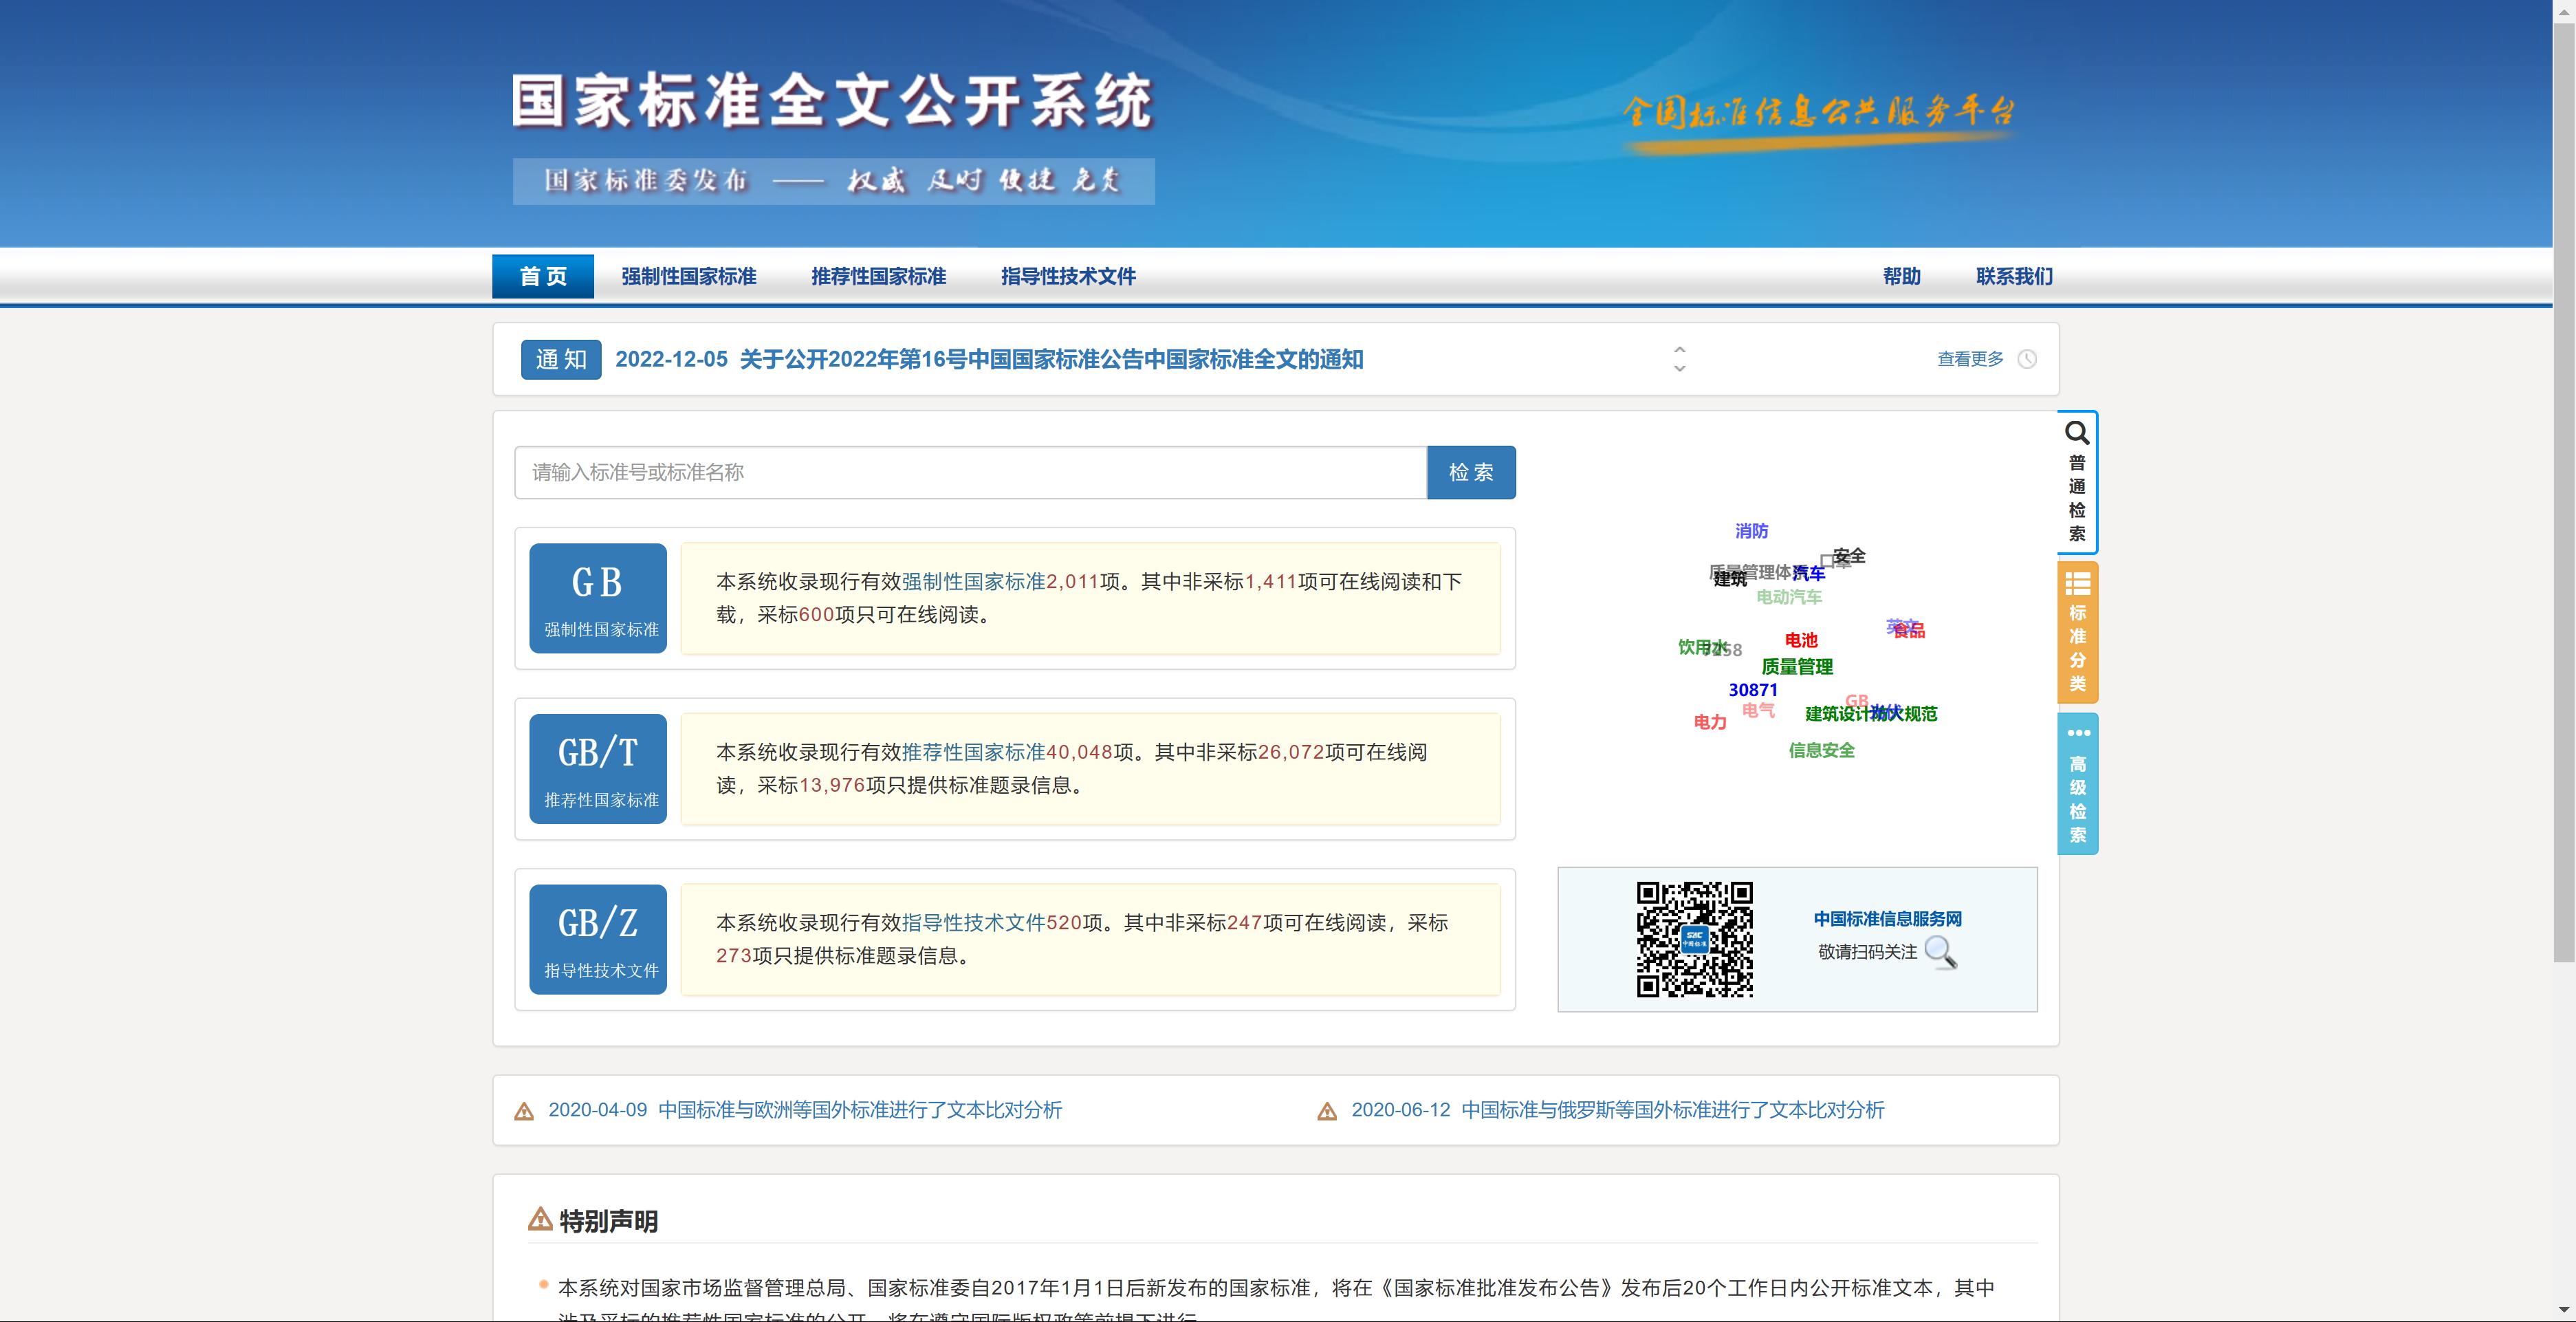Open the 高级检索 advanced search panel
The height and width of the screenshot is (1322, 2576).
pos(2077,785)
